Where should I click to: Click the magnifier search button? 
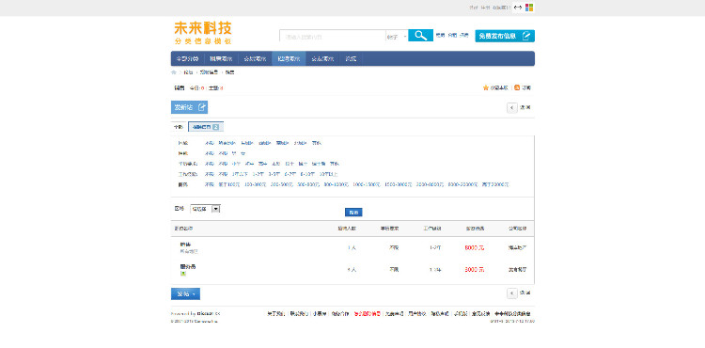pyautogui.click(x=420, y=36)
